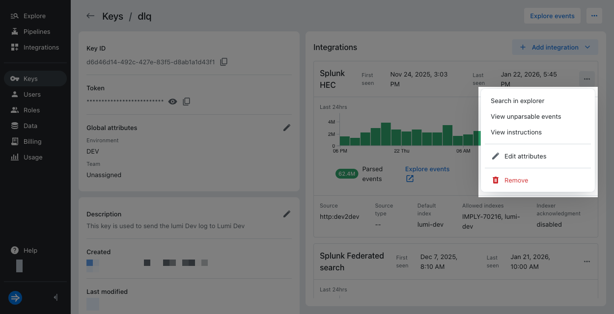Choose View unparsable events menu item
This screenshot has height=314, width=614.
point(526,116)
